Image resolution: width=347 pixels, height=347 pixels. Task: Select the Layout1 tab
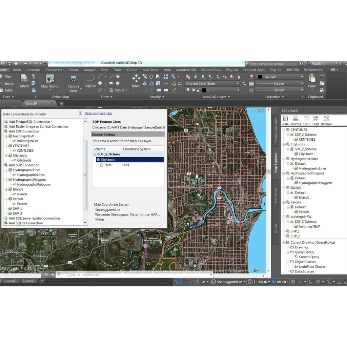point(11,281)
